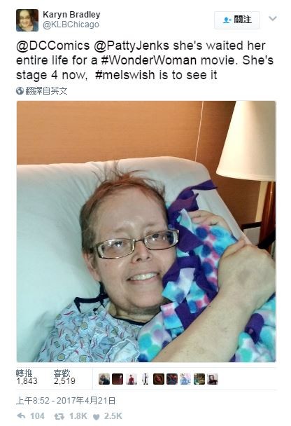The image size is (291, 426).
Task: Click the reply arrow icon showing 104
Action: (x=21, y=416)
